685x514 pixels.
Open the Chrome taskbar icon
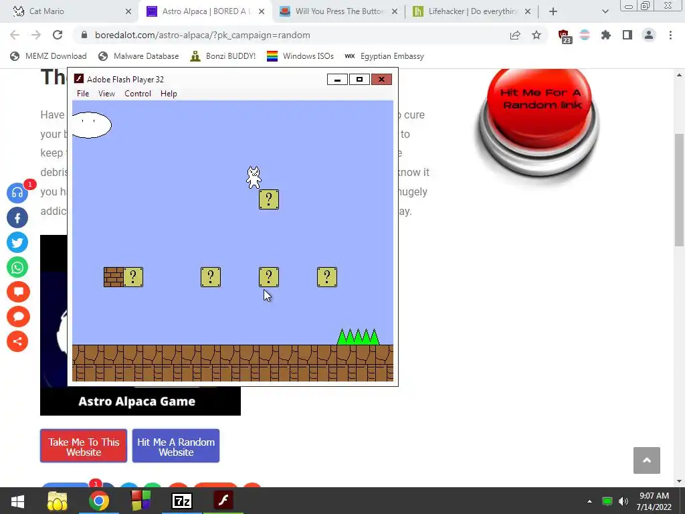pyautogui.click(x=99, y=501)
